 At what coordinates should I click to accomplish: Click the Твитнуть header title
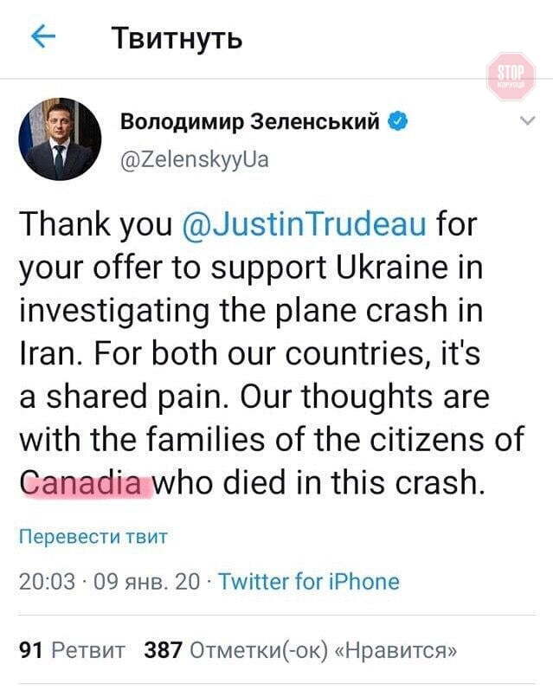pos(176,38)
